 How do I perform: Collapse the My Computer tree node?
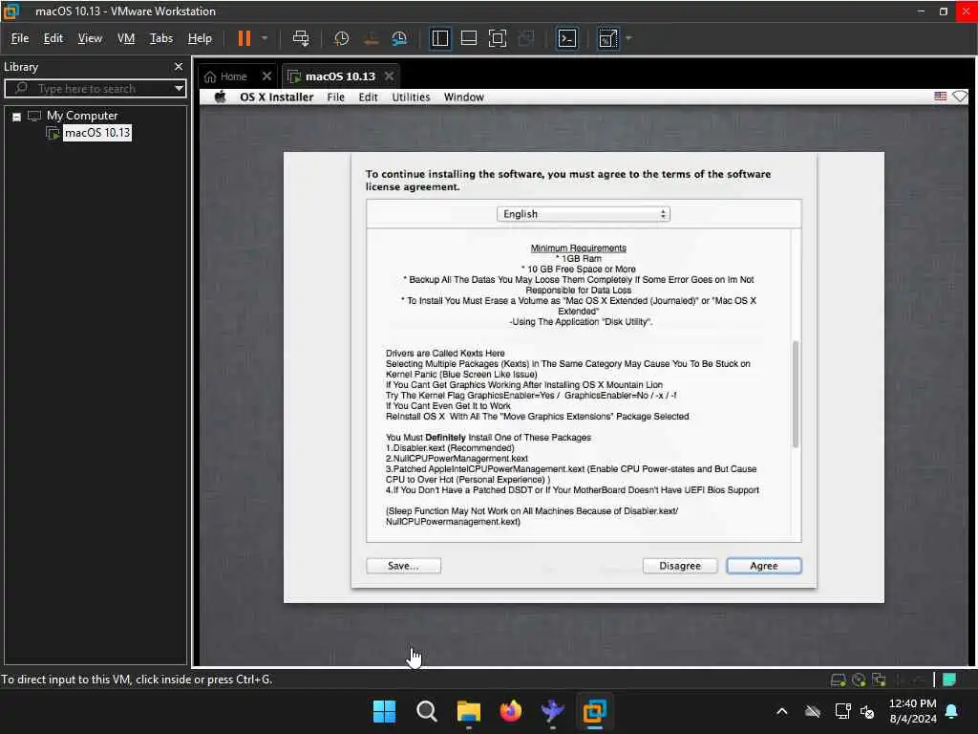tap(17, 117)
